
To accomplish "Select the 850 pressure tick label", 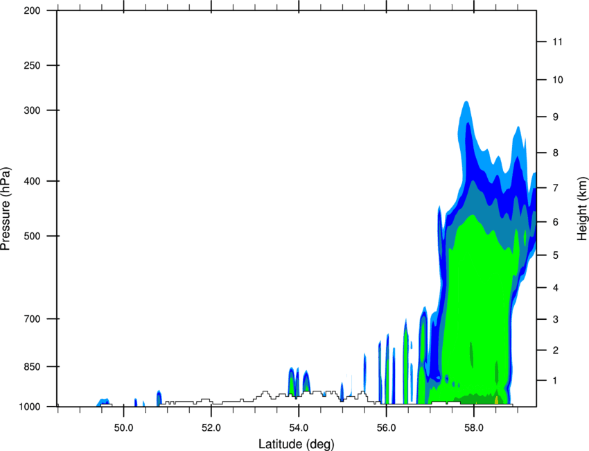I will pyautogui.click(x=32, y=366).
